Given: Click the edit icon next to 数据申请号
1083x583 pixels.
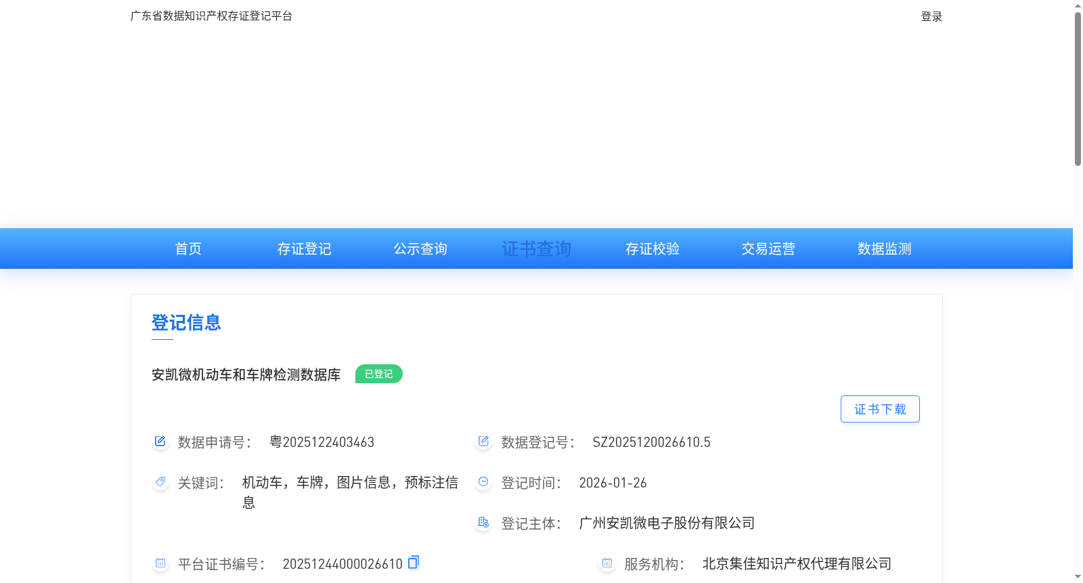Looking at the screenshot, I should point(160,441).
